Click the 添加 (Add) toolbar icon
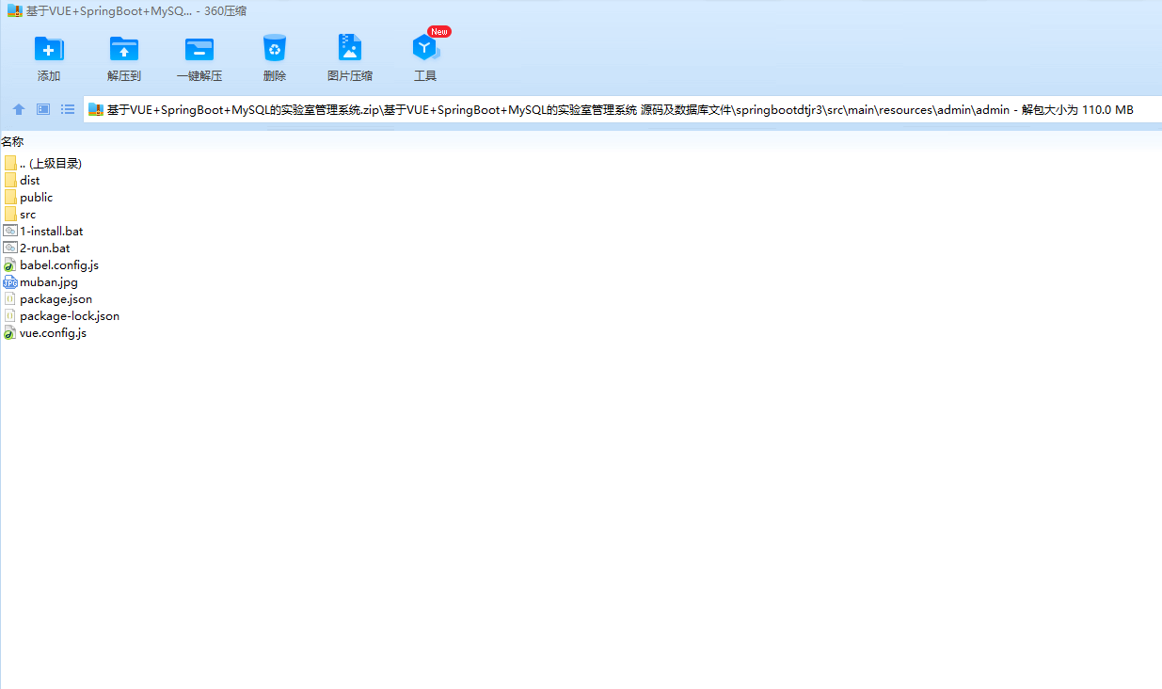The image size is (1162, 689). click(x=49, y=48)
